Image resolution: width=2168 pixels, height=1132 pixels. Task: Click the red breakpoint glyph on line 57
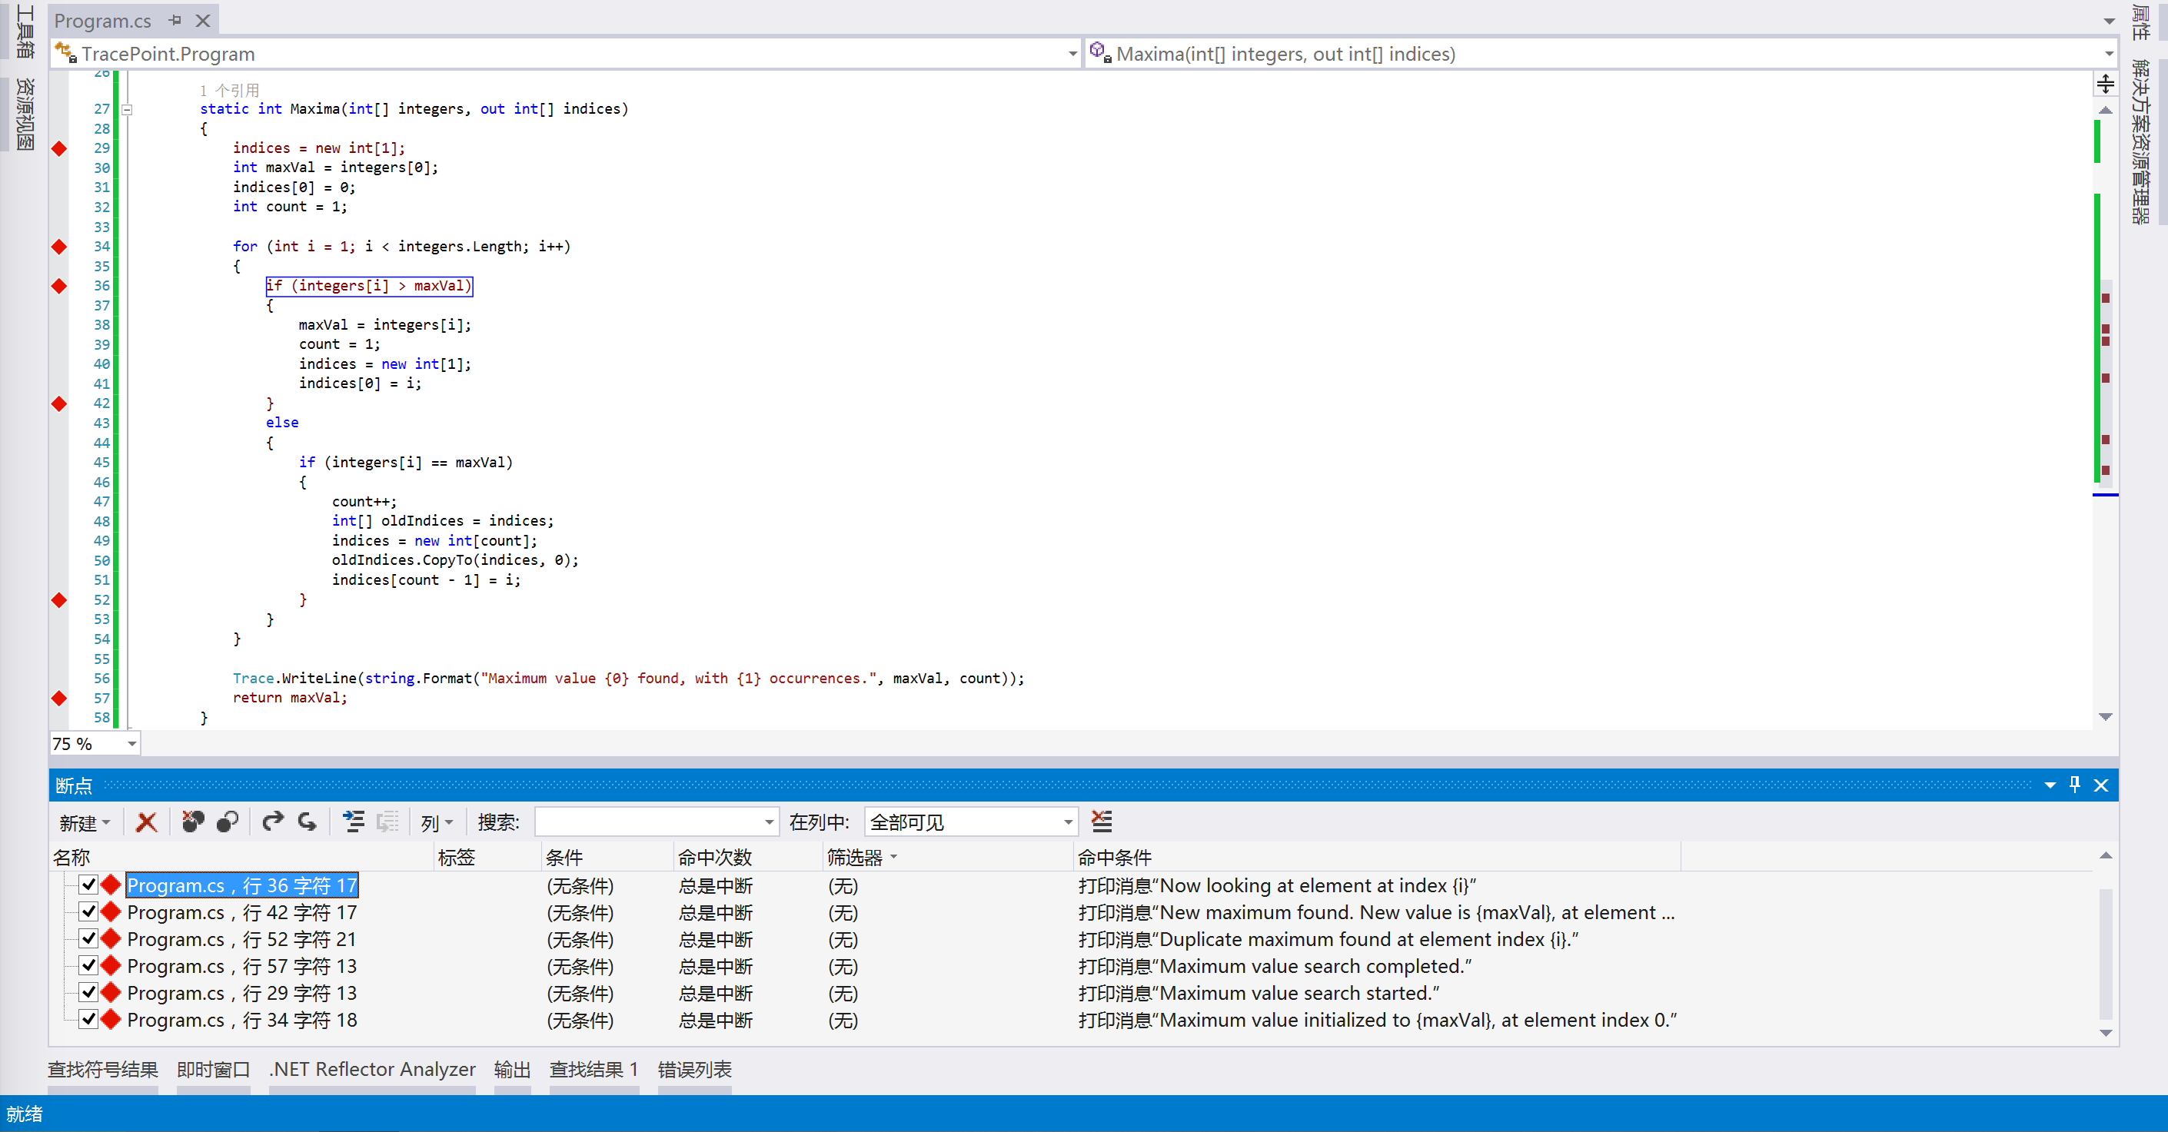click(x=59, y=698)
